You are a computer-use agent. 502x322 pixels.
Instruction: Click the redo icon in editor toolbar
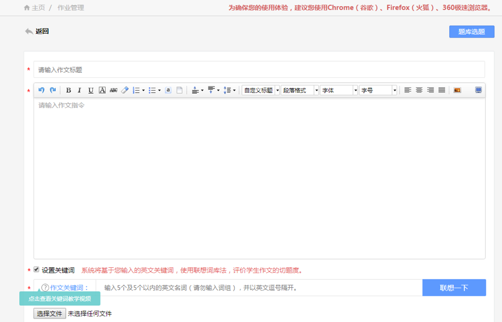(52, 90)
